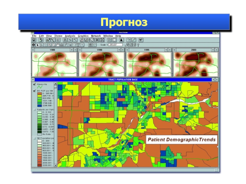Select the 2000 density map view
Viewport: 246px width, 184px height.
point(196,64)
